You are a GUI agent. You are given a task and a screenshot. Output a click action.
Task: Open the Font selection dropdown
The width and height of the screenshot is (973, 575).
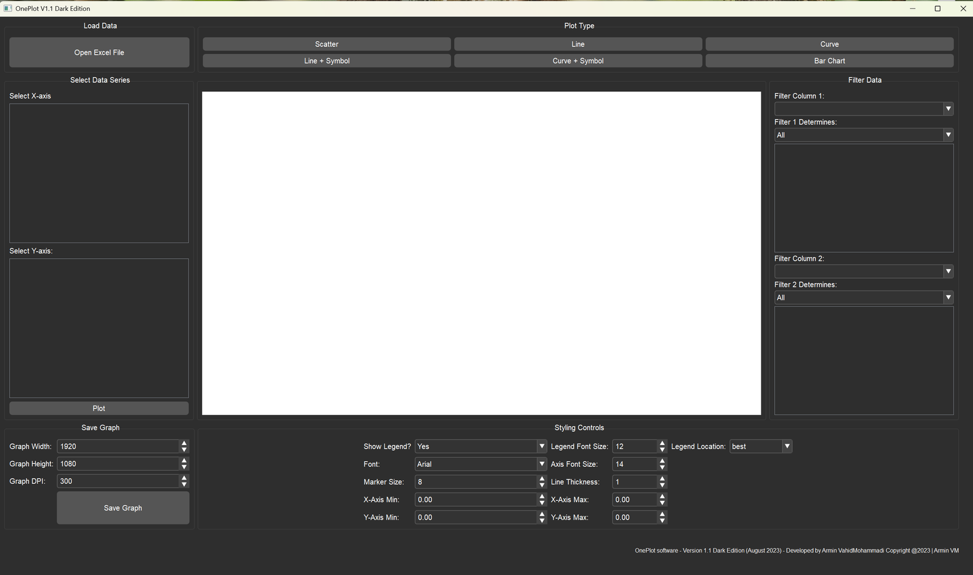[540, 464]
